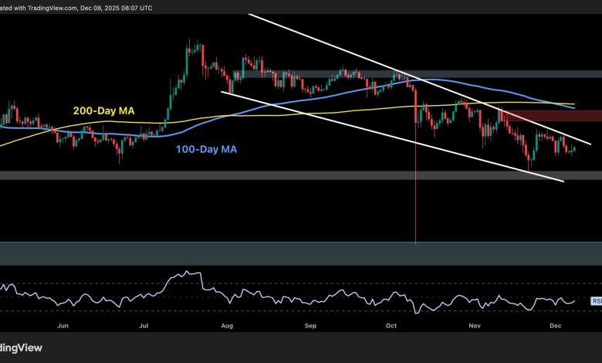Viewport: 602px width, 363px height.
Task: Click the long red wick in October
Action: pyautogui.click(x=416, y=193)
